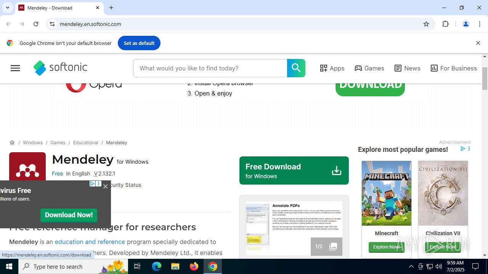Open a new tab
This screenshot has height=274, width=488.
[111, 8]
